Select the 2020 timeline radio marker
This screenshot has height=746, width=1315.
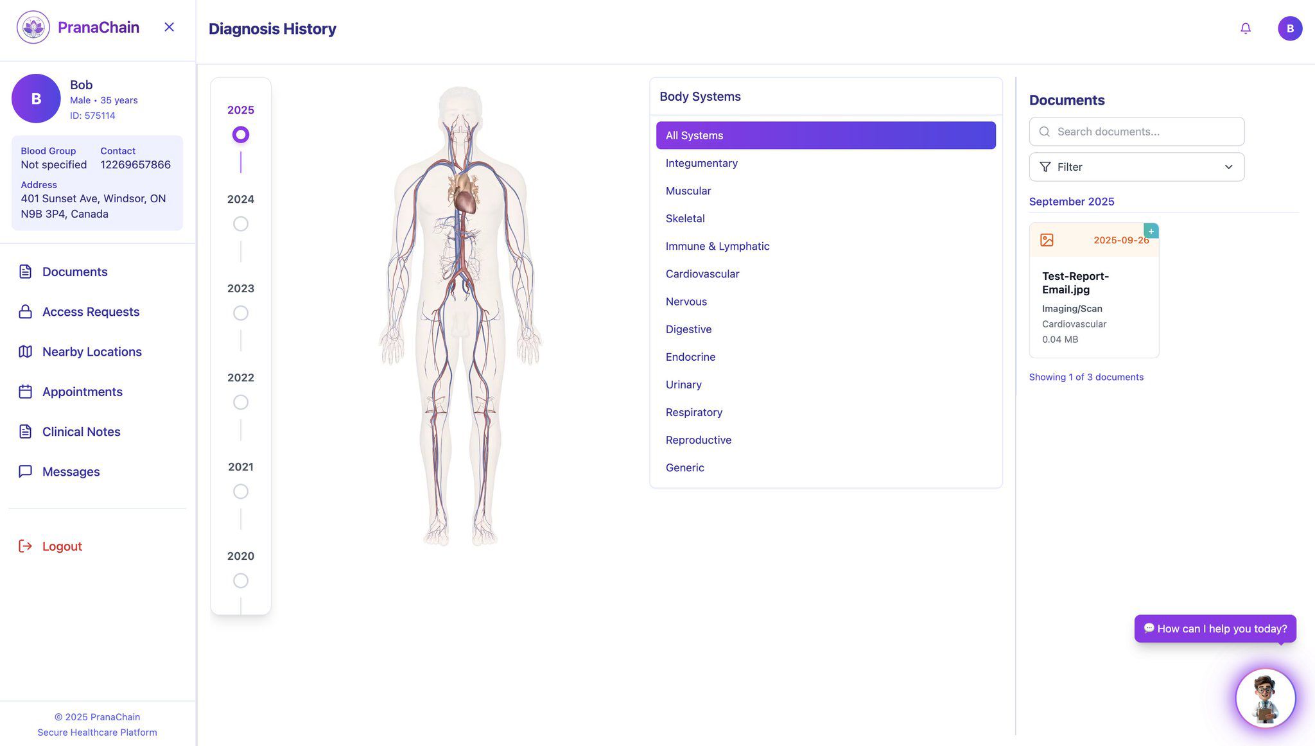(241, 581)
